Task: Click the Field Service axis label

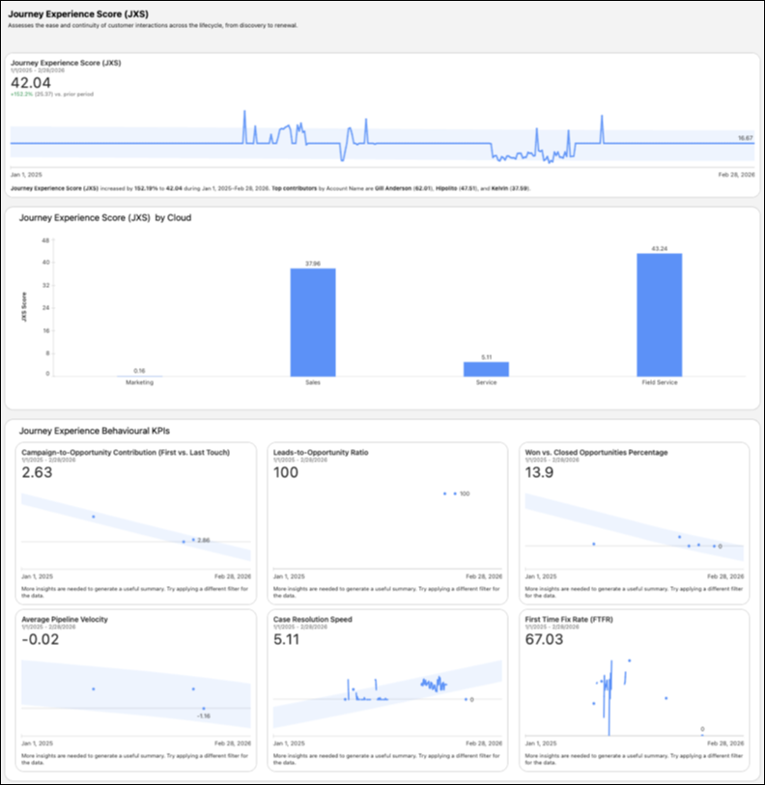Action: coord(660,382)
